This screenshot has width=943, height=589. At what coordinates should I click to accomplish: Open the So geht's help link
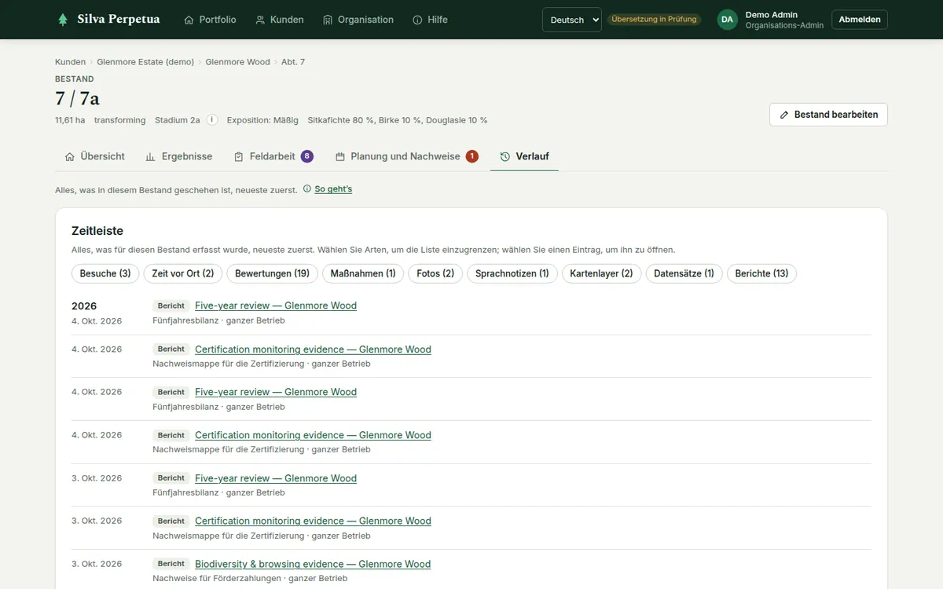click(x=333, y=189)
